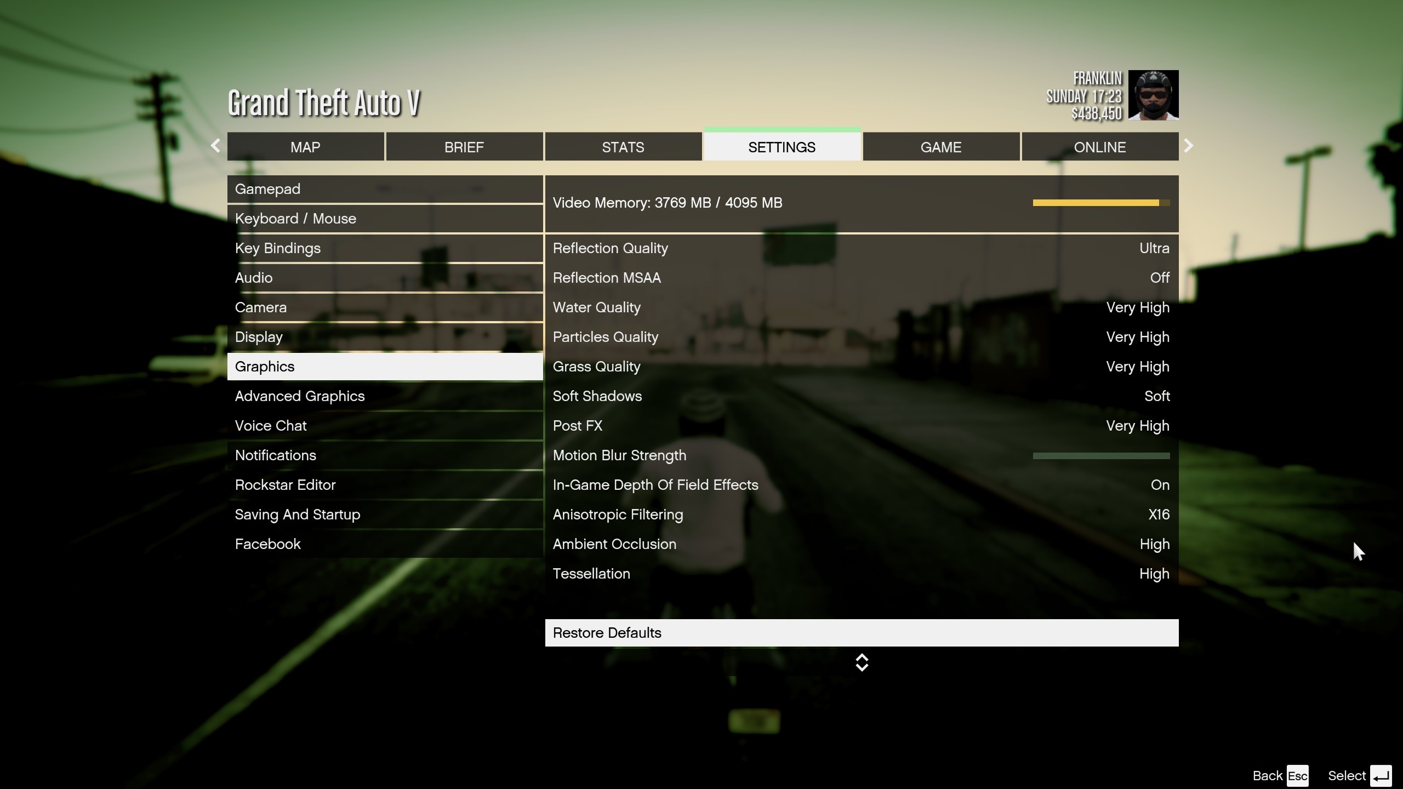The height and width of the screenshot is (789, 1403).
Task: Toggle Soft Shadows setting
Action: pyautogui.click(x=860, y=396)
